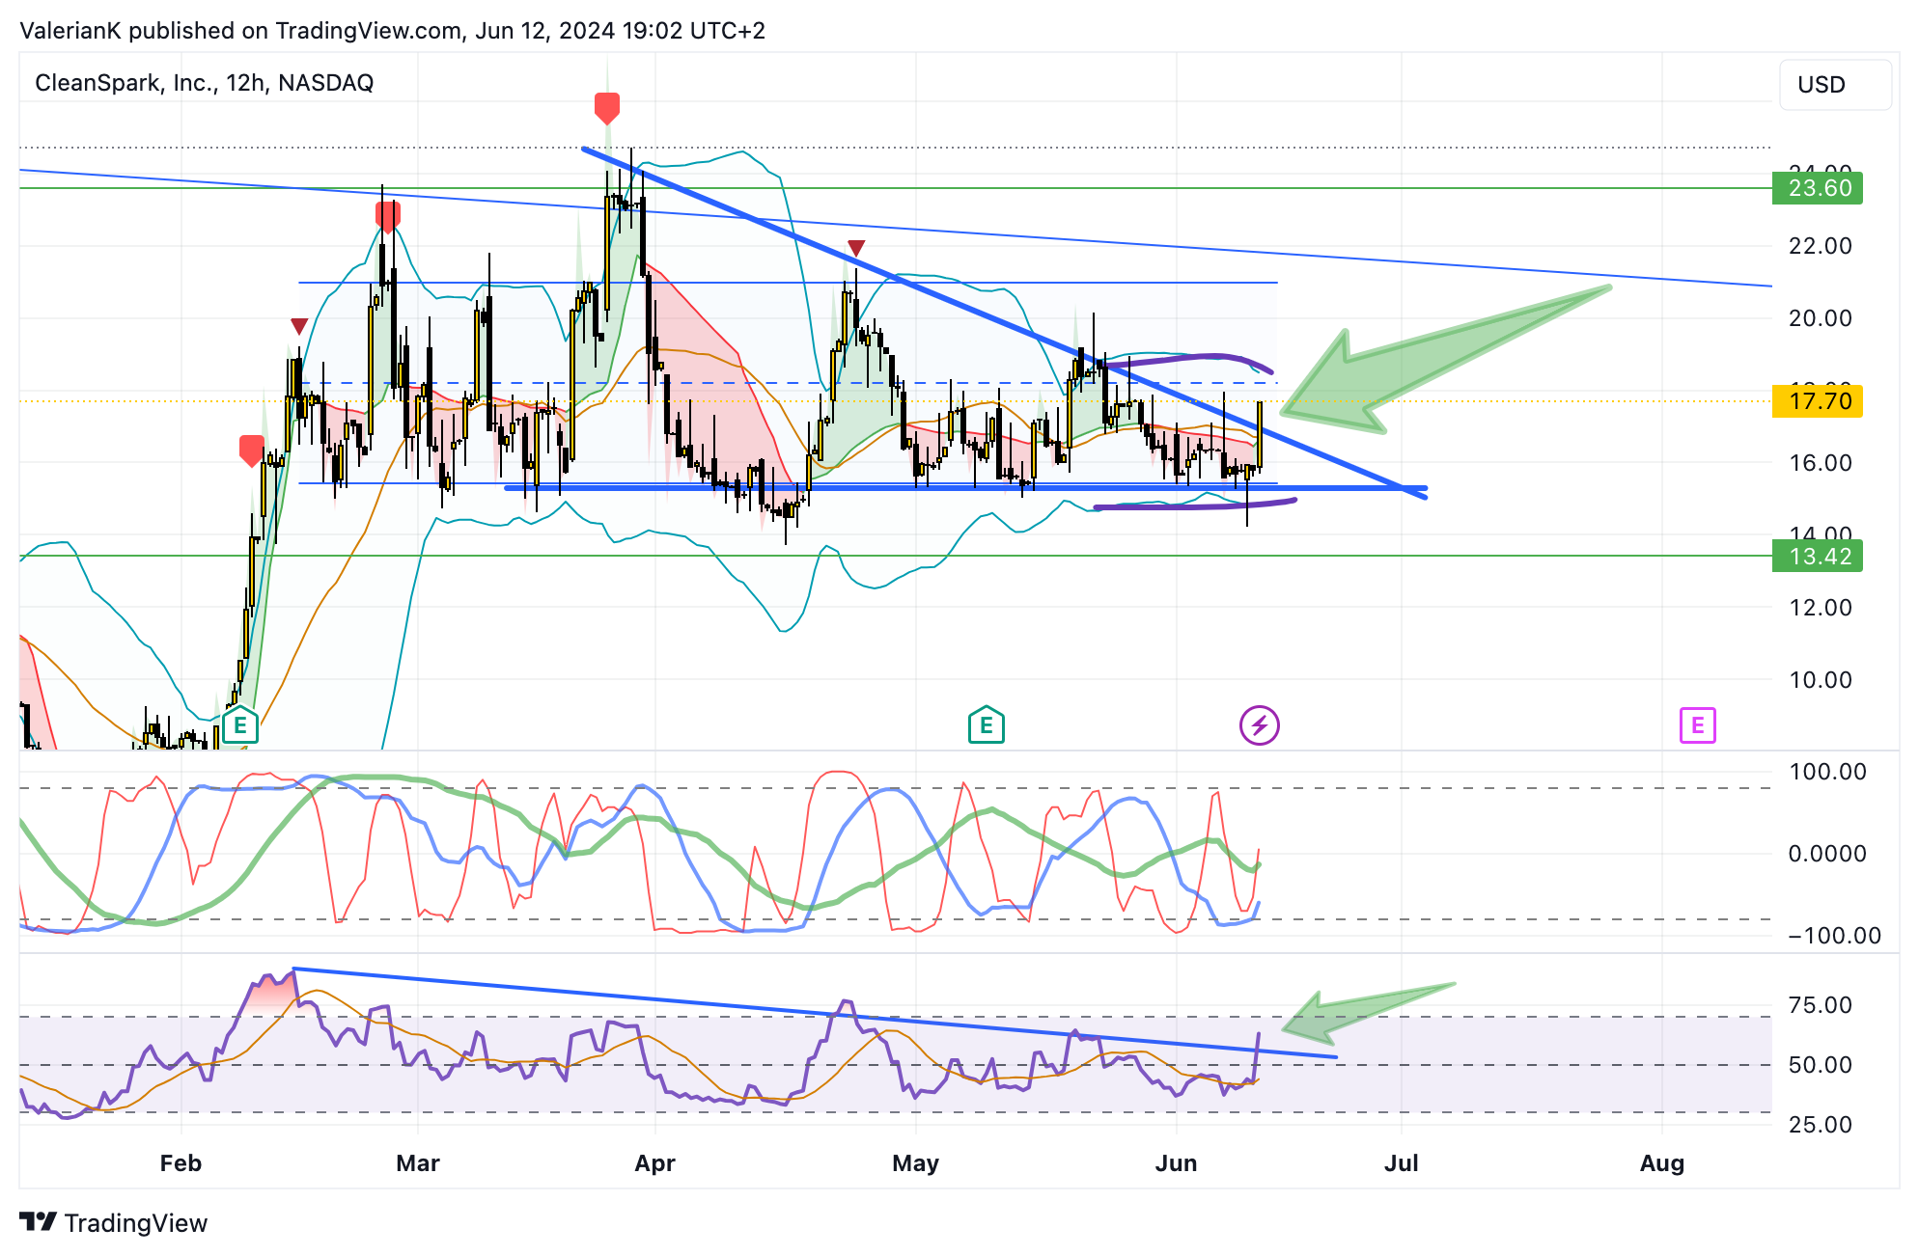The width and height of the screenshot is (1919, 1256).
Task: Click the green 13.42 price label
Action: click(1817, 557)
